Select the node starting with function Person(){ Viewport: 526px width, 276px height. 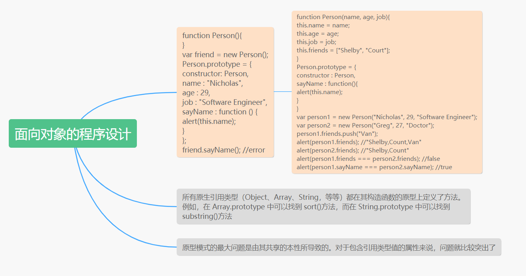pyautogui.click(x=226, y=93)
